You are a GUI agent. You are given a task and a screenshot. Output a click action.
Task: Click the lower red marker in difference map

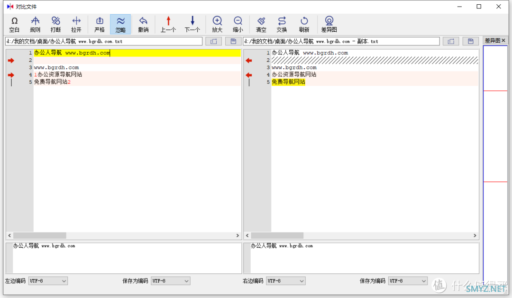[x=495, y=182]
